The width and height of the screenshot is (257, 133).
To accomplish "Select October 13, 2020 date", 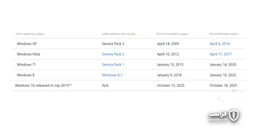I will point(171,85).
